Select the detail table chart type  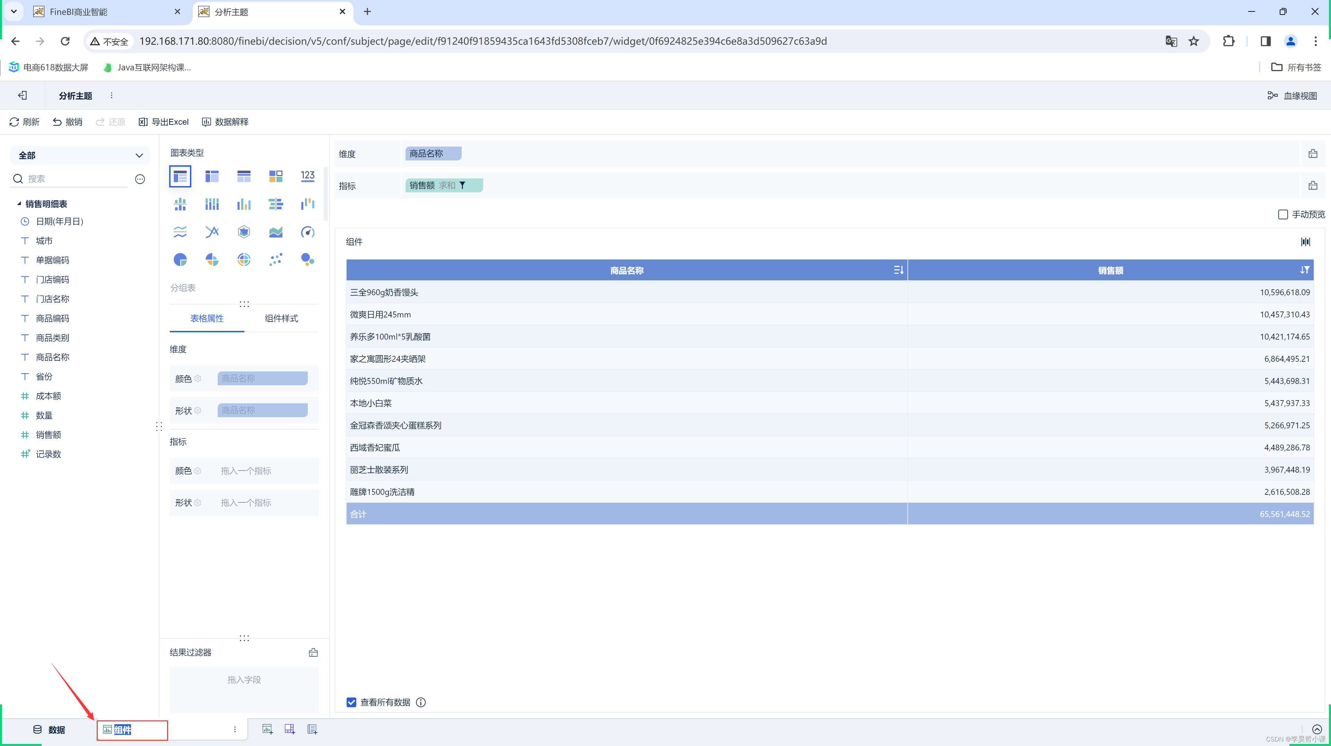click(244, 177)
